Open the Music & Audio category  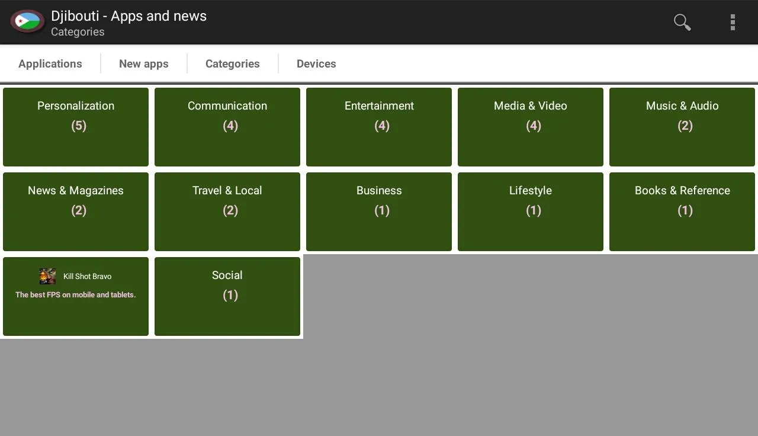click(x=682, y=127)
